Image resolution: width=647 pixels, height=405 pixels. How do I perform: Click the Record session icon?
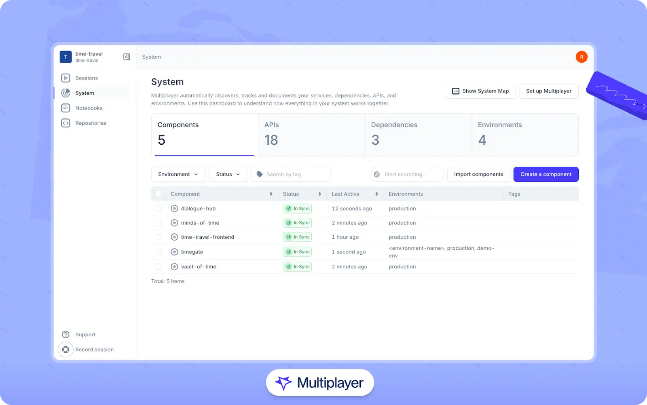click(x=66, y=350)
